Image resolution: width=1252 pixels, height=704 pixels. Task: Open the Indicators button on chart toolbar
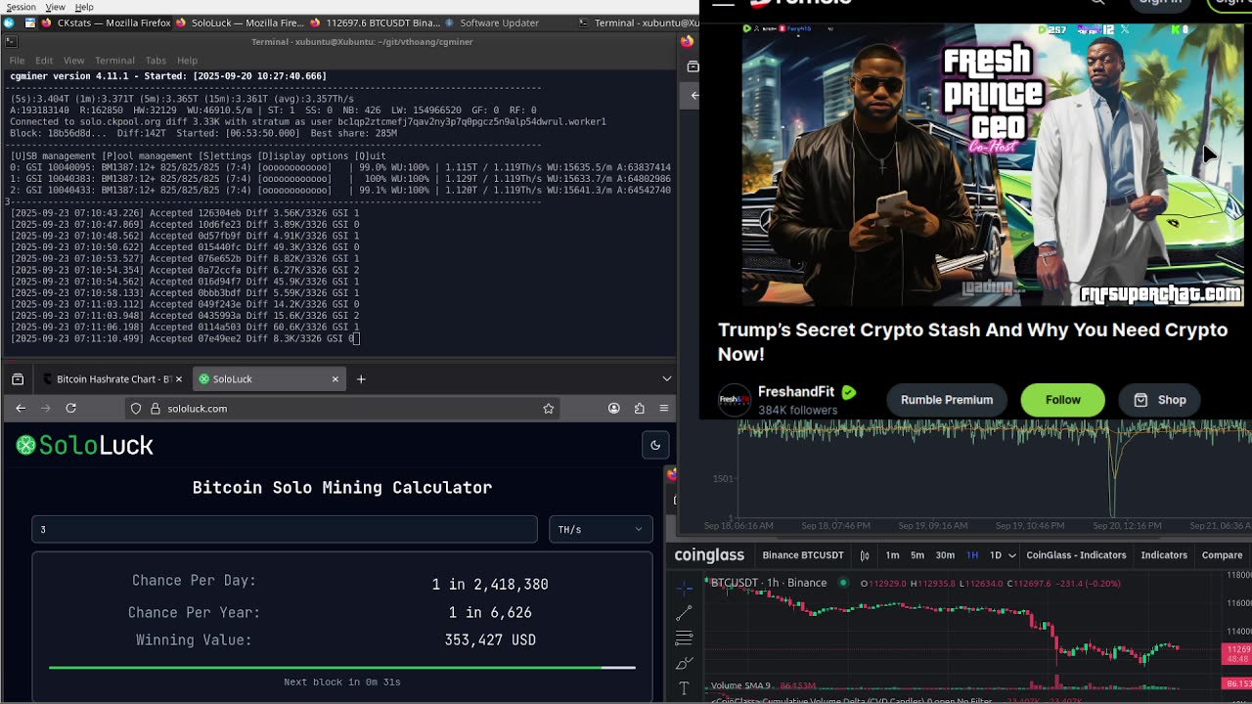[x=1164, y=555]
